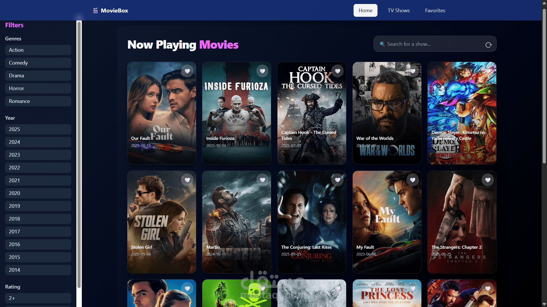Focus the Search for a show field

coord(435,44)
